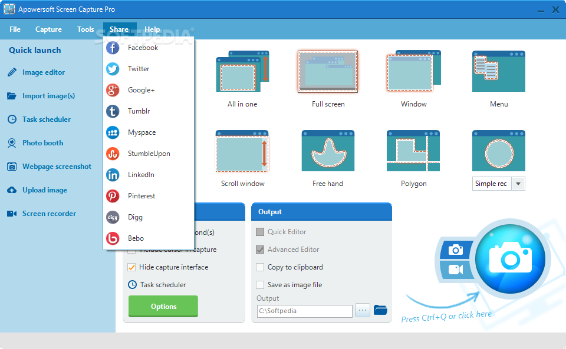Open the Help menu
566x349 pixels.
(x=152, y=29)
